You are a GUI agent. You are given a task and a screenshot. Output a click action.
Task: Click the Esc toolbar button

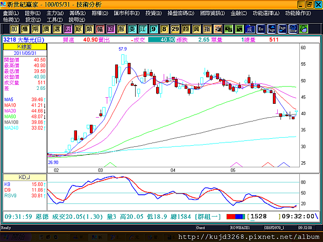(261, 29)
